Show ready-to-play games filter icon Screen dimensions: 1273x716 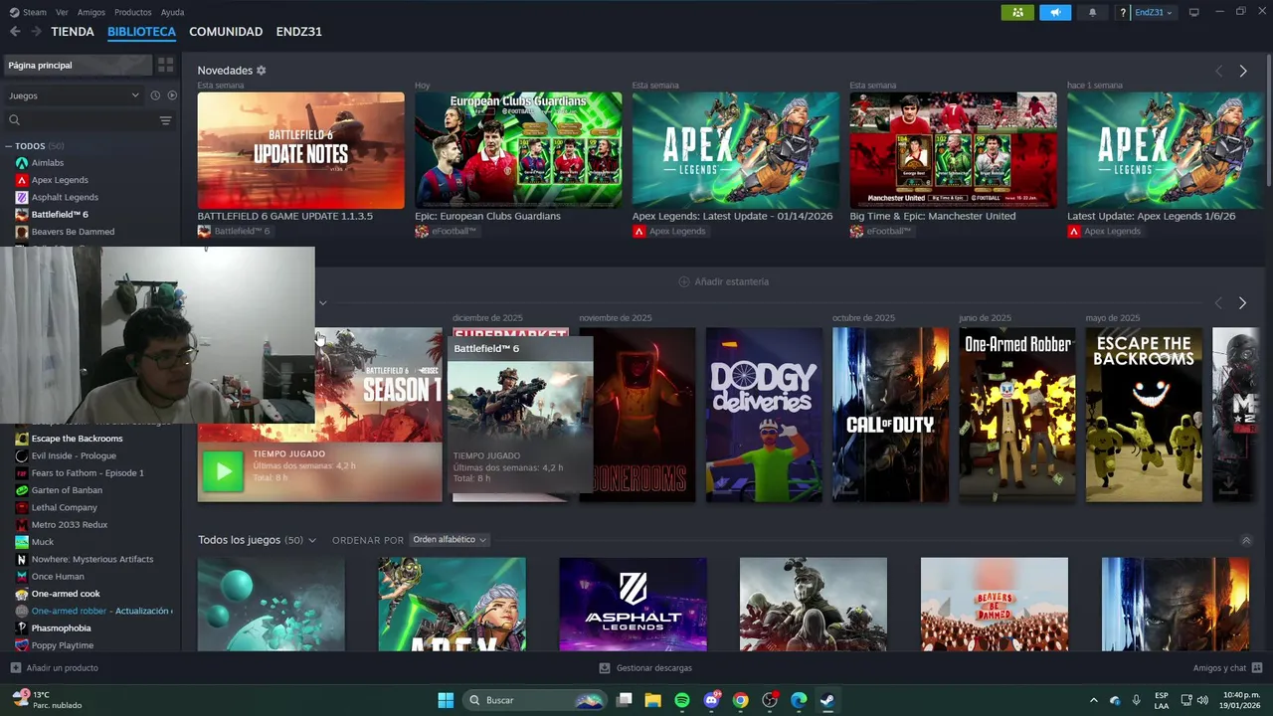[172, 95]
